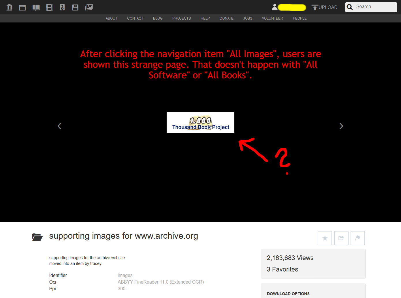
Task: Click the magnifying glass search icon
Action: pyautogui.click(x=350, y=7)
